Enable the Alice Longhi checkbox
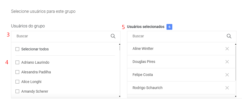 17,82
